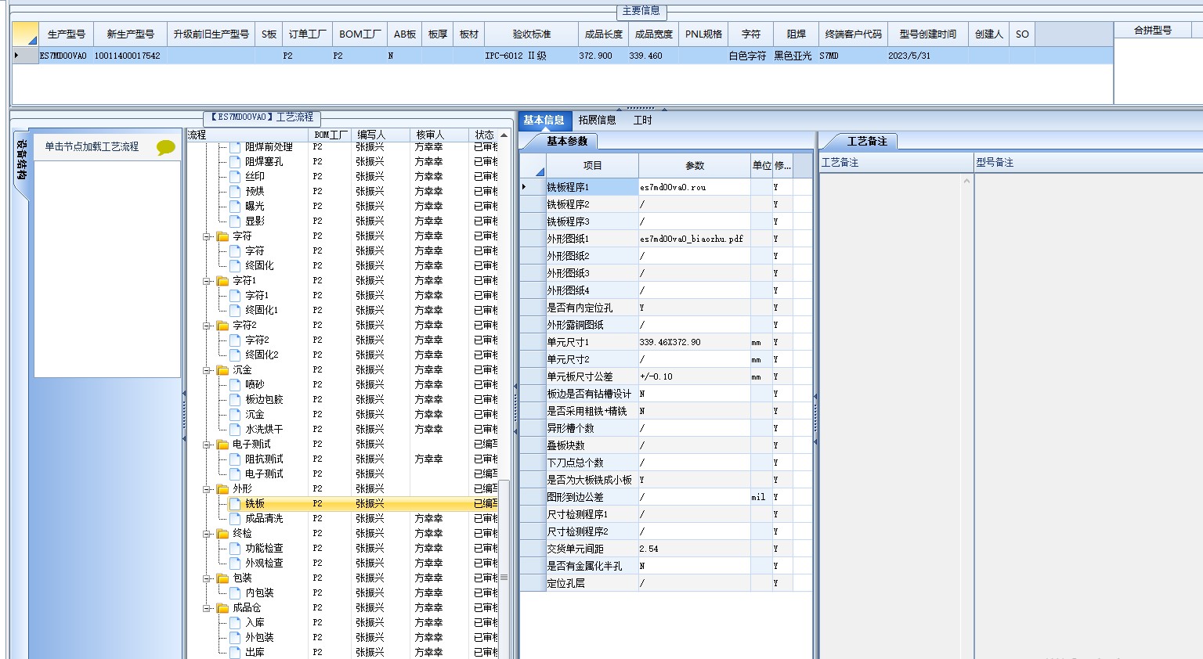This screenshot has height=659, width=1203.
Task: Collapse the 沉金 folder node
Action: coord(208,370)
